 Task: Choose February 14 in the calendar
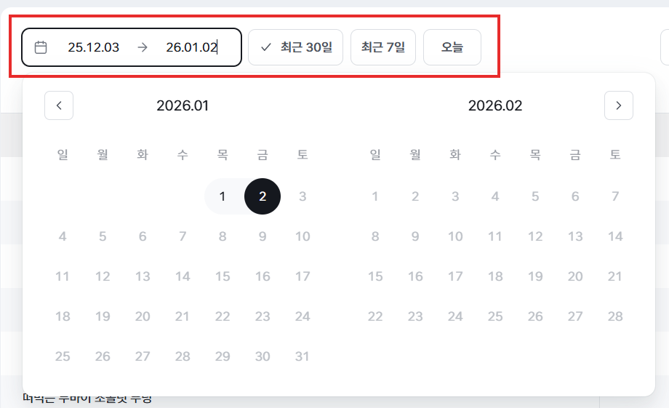coord(615,236)
